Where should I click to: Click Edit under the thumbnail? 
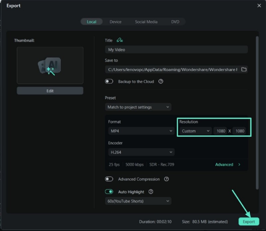pyautogui.click(x=50, y=91)
